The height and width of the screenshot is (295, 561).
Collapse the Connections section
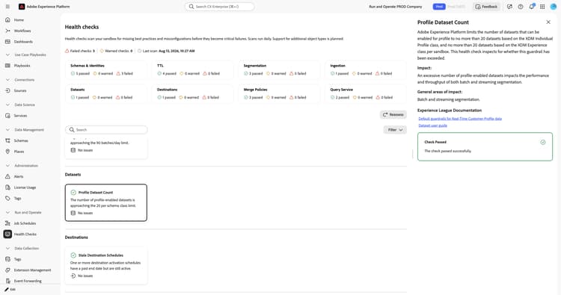pos(7,80)
